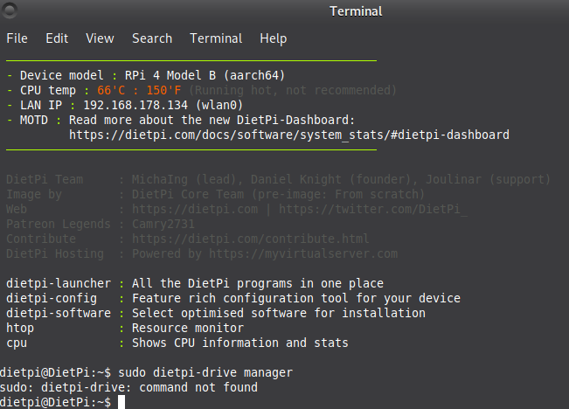569x409 pixels.
Task: Click the CPU temp value 66'C
Action: [x=111, y=90]
